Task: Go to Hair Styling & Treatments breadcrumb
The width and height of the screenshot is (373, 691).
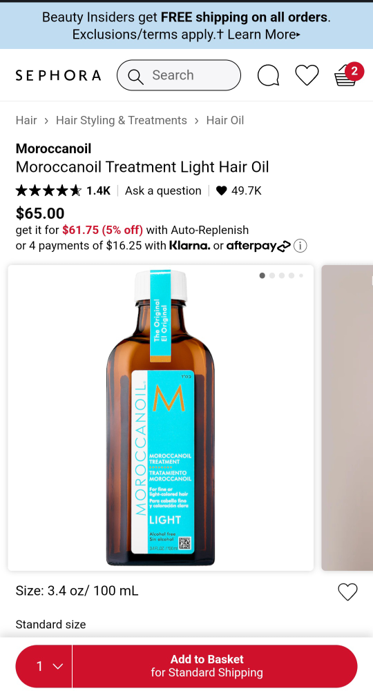Action: 122,120
